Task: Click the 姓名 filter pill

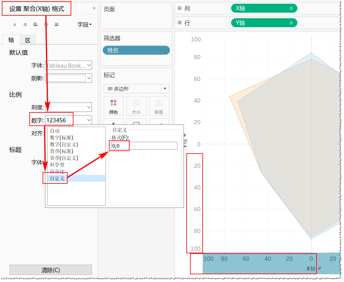Action: click(136, 50)
